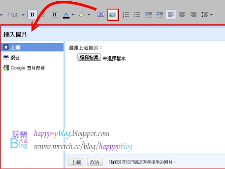Click the 選擇上載圖片 label
225x169 pixels.
click(85, 48)
